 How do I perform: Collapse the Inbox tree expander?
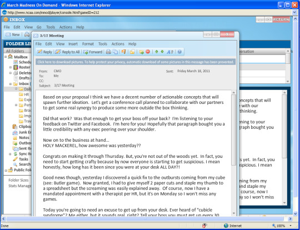click(x=11, y=84)
